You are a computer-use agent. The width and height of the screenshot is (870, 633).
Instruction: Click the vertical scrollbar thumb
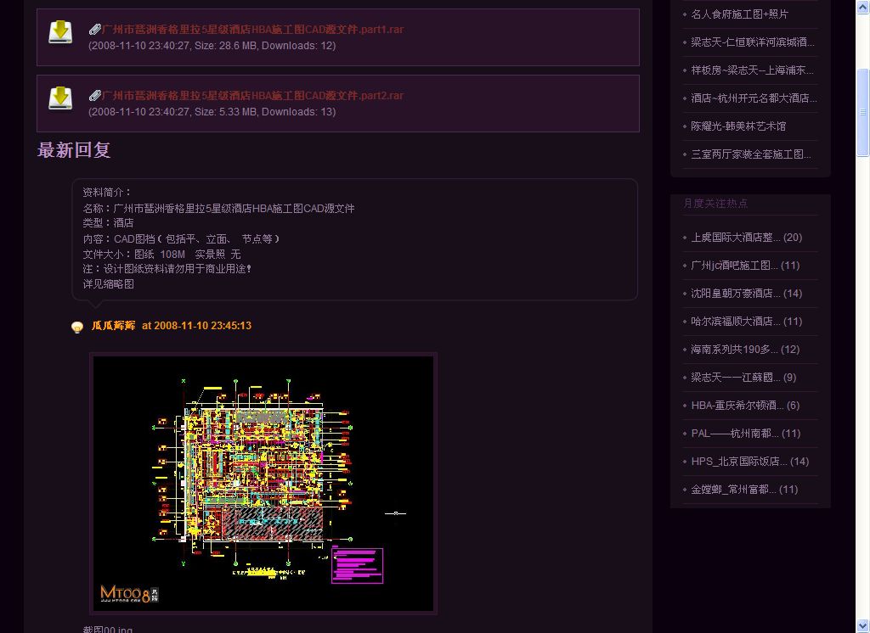click(863, 113)
